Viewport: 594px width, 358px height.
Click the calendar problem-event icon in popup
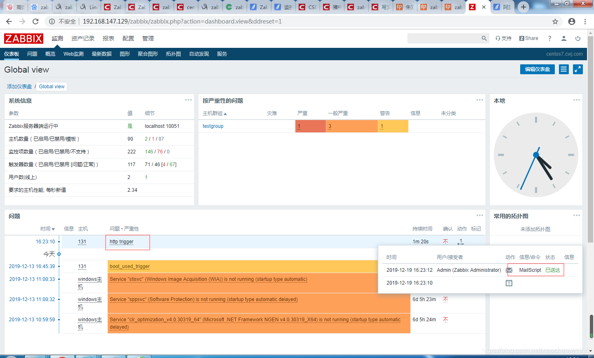509,283
